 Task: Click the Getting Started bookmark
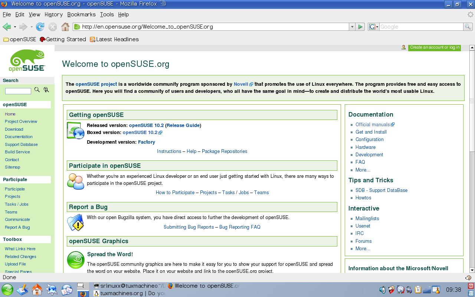pyautogui.click(x=63, y=39)
